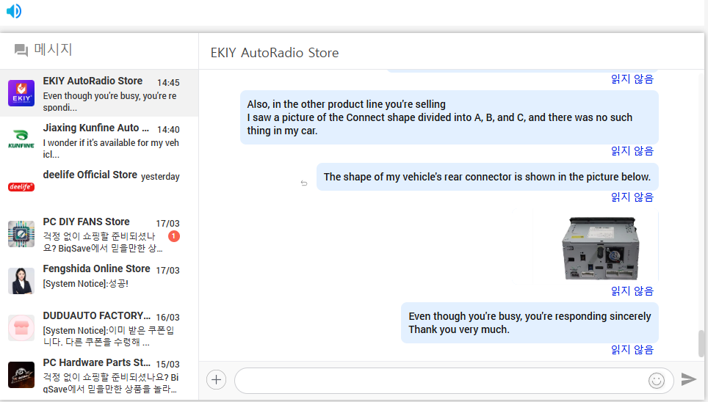This screenshot has width=708, height=402.
Task: Click the DUDUAUTO FACTORY store avatar
Action: point(21,328)
